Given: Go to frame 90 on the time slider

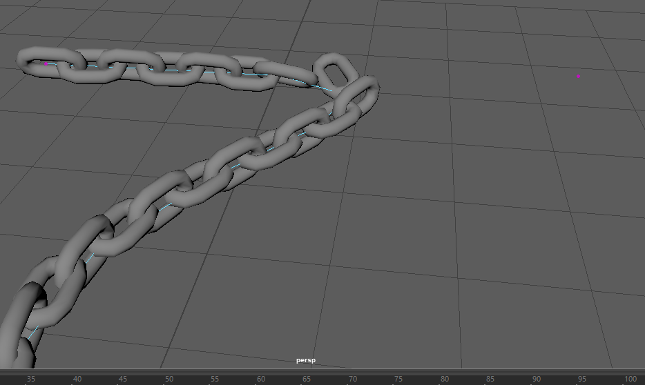Looking at the screenshot, I should tap(536, 379).
